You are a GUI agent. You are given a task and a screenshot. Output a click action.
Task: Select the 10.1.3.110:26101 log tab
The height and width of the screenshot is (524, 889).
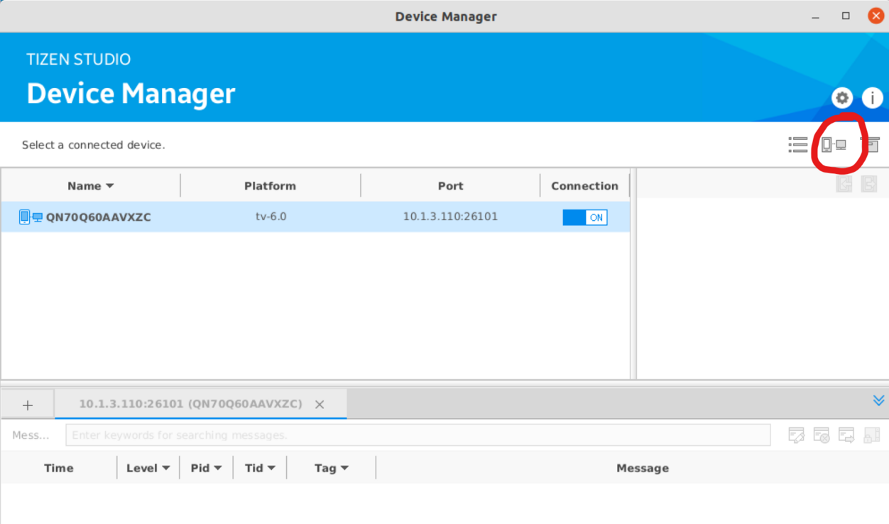[190, 404]
